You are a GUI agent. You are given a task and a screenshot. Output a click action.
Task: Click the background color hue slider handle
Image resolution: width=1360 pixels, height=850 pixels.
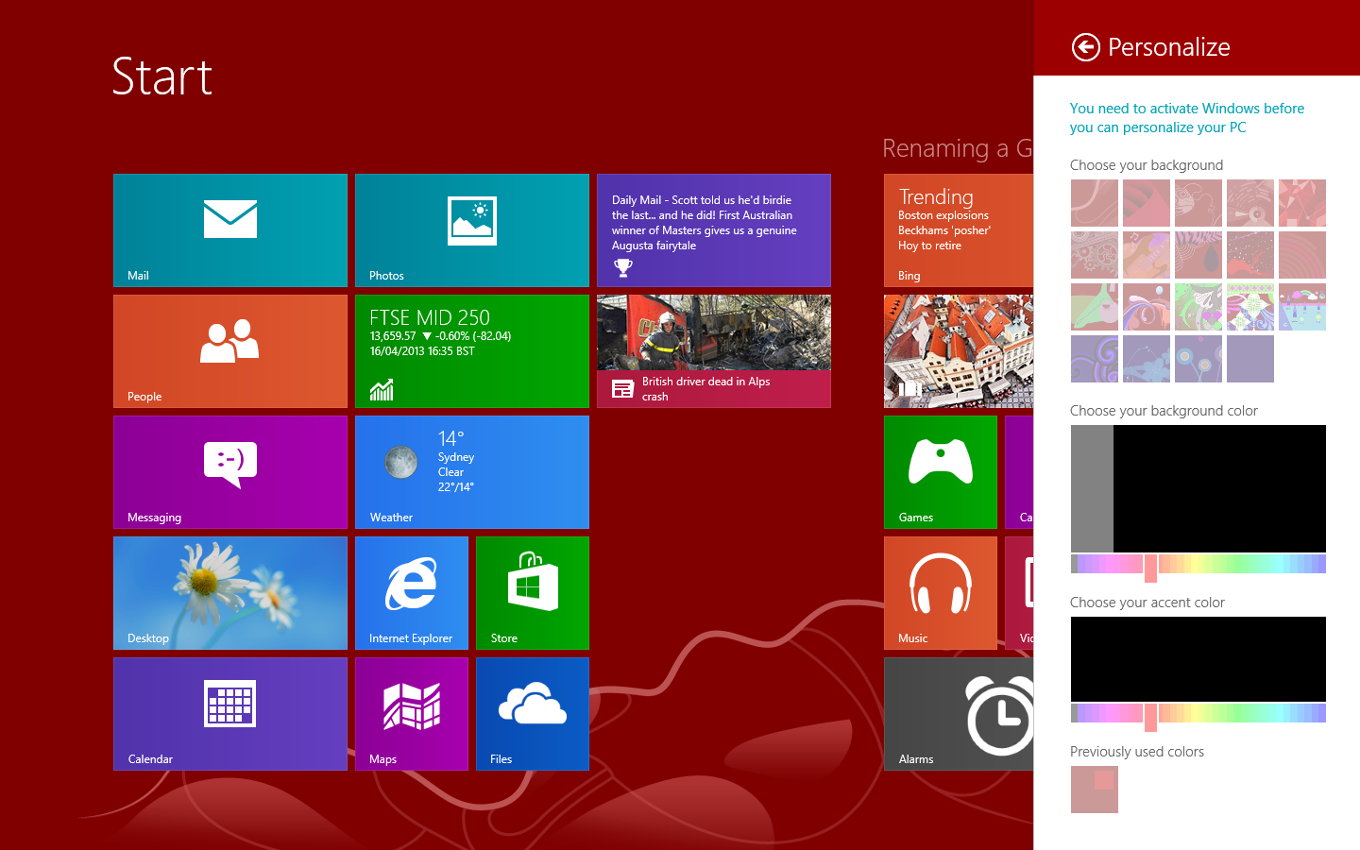(x=1150, y=568)
